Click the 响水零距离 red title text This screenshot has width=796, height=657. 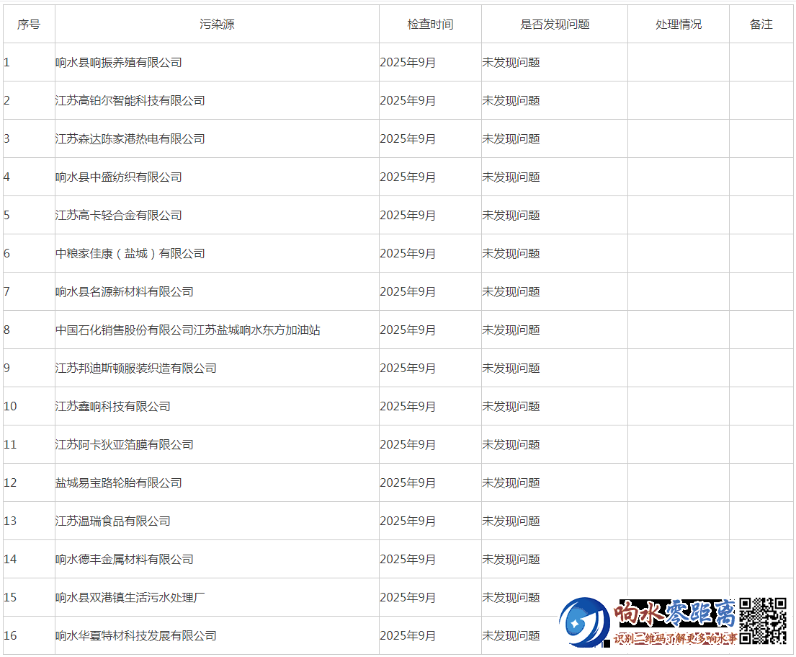(674, 614)
